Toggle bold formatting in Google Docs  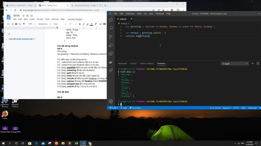coord(80,24)
